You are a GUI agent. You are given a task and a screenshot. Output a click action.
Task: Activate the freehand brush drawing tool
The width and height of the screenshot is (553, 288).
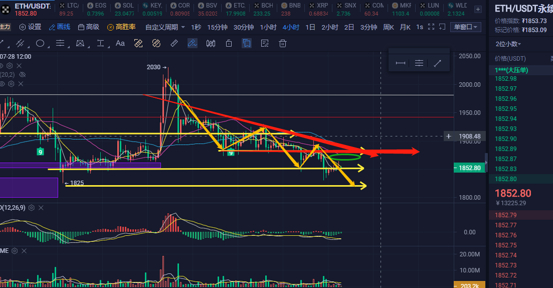192,44
